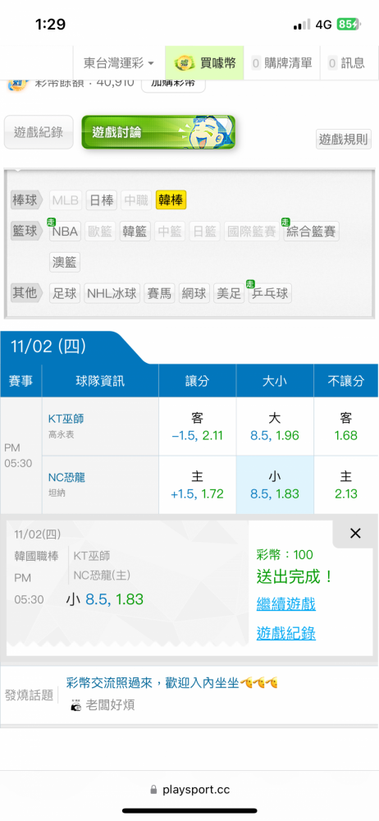Pick over 大 8.5, 1.96 option
Image resolution: width=379 pixels, height=821 pixels.
275,427
